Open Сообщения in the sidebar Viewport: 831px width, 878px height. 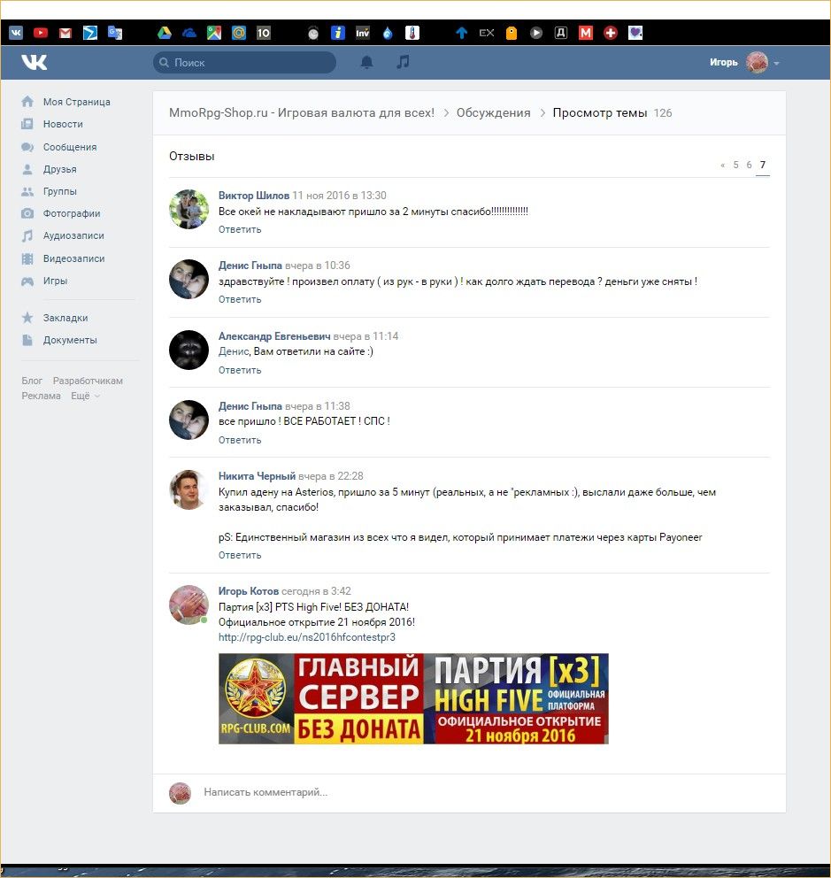click(69, 147)
